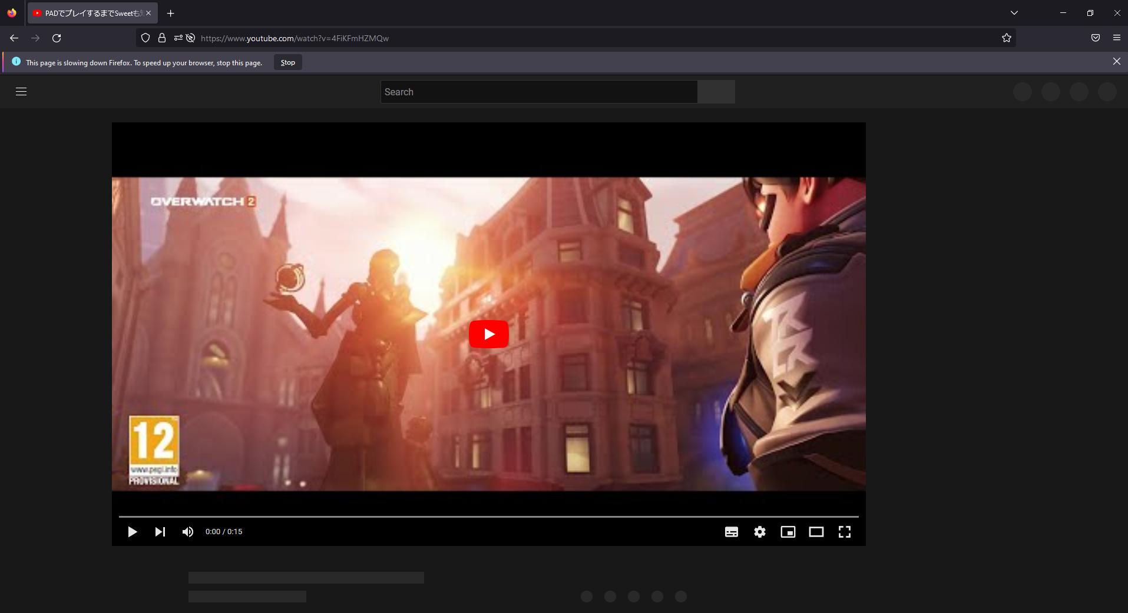Image resolution: width=1128 pixels, height=613 pixels.
Task: Click the YouTube URL in address bar
Action: tap(295, 38)
